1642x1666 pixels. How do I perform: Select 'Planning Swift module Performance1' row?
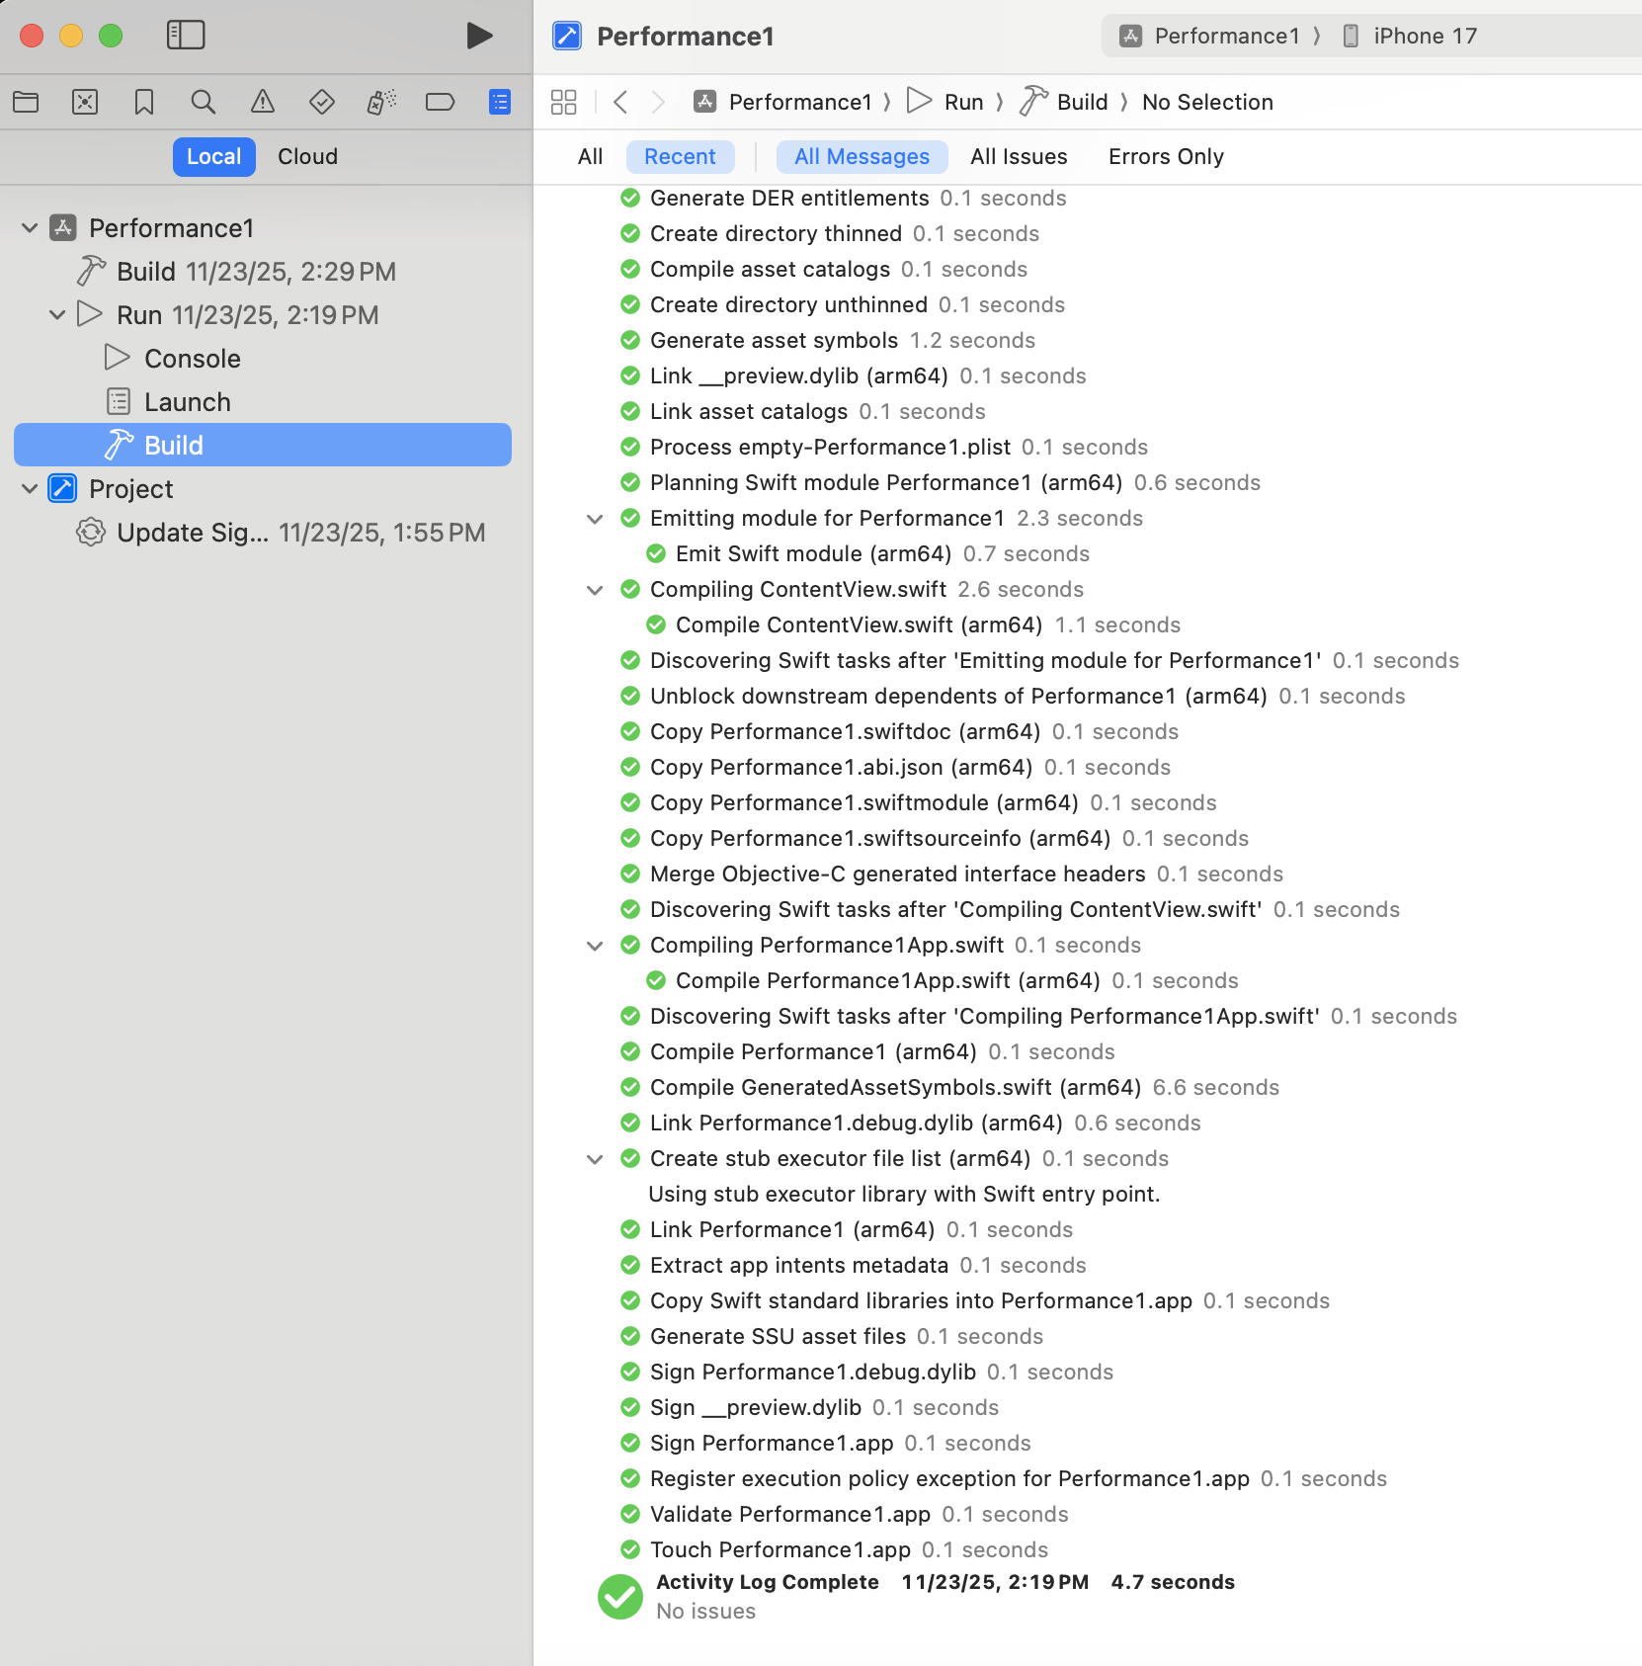pyautogui.click(x=941, y=483)
